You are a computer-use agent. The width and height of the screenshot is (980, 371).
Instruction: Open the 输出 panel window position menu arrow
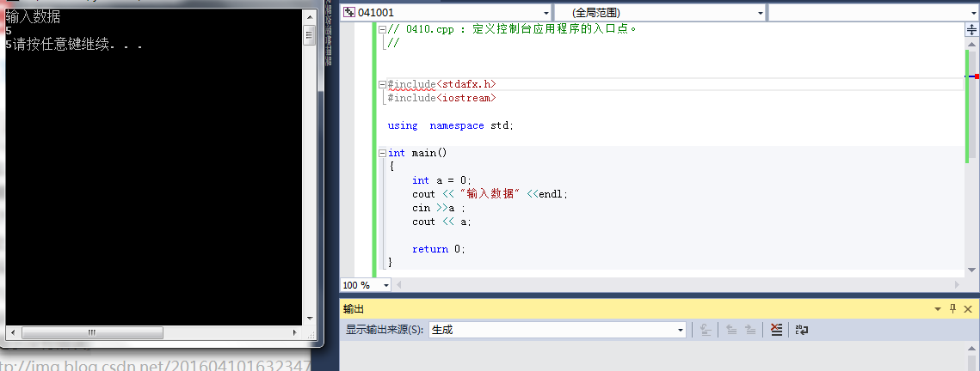coord(938,308)
